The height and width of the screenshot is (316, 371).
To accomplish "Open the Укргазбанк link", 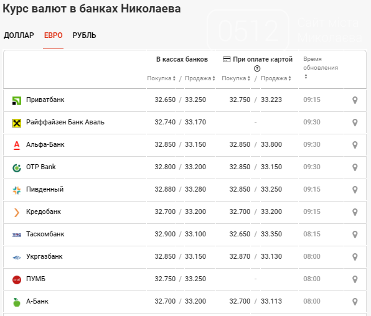I will click(x=44, y=257).
